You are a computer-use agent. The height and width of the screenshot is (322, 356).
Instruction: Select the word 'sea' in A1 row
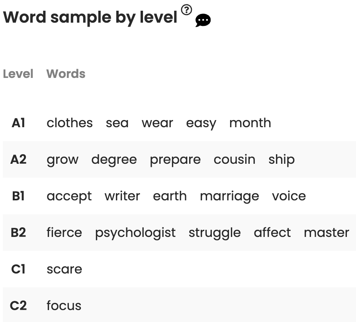coord(117,123)
